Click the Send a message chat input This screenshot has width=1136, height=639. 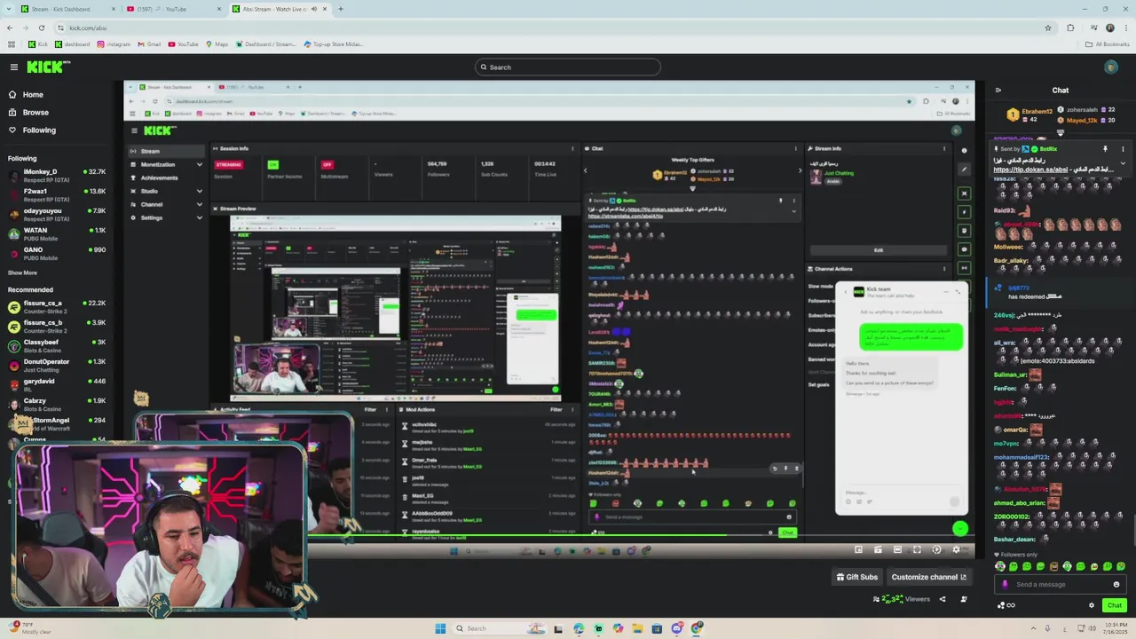point(1059,584)
